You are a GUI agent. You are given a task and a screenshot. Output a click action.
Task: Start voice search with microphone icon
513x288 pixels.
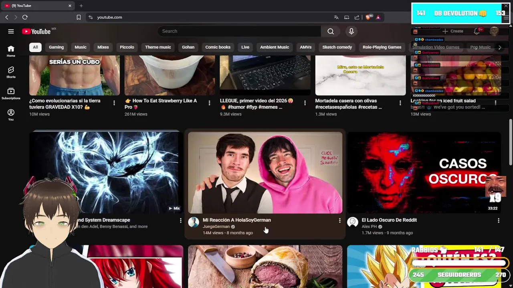[351, 31]
